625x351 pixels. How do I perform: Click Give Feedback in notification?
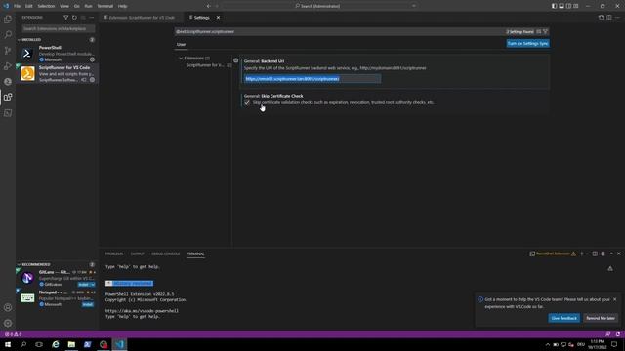click(564, 318)
